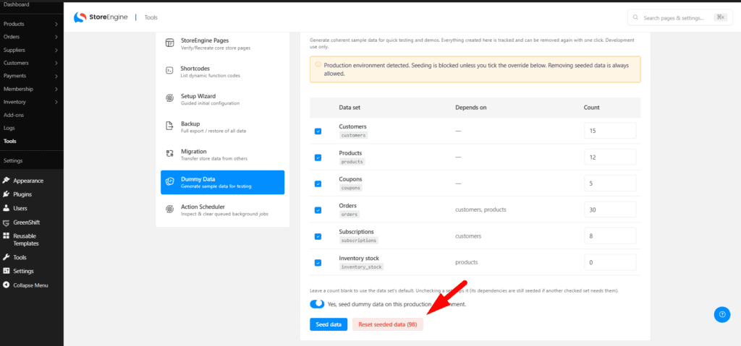
Task: Expand the Inventory submenu chevron
Action: pyautogui.click(x=56, y=102)
